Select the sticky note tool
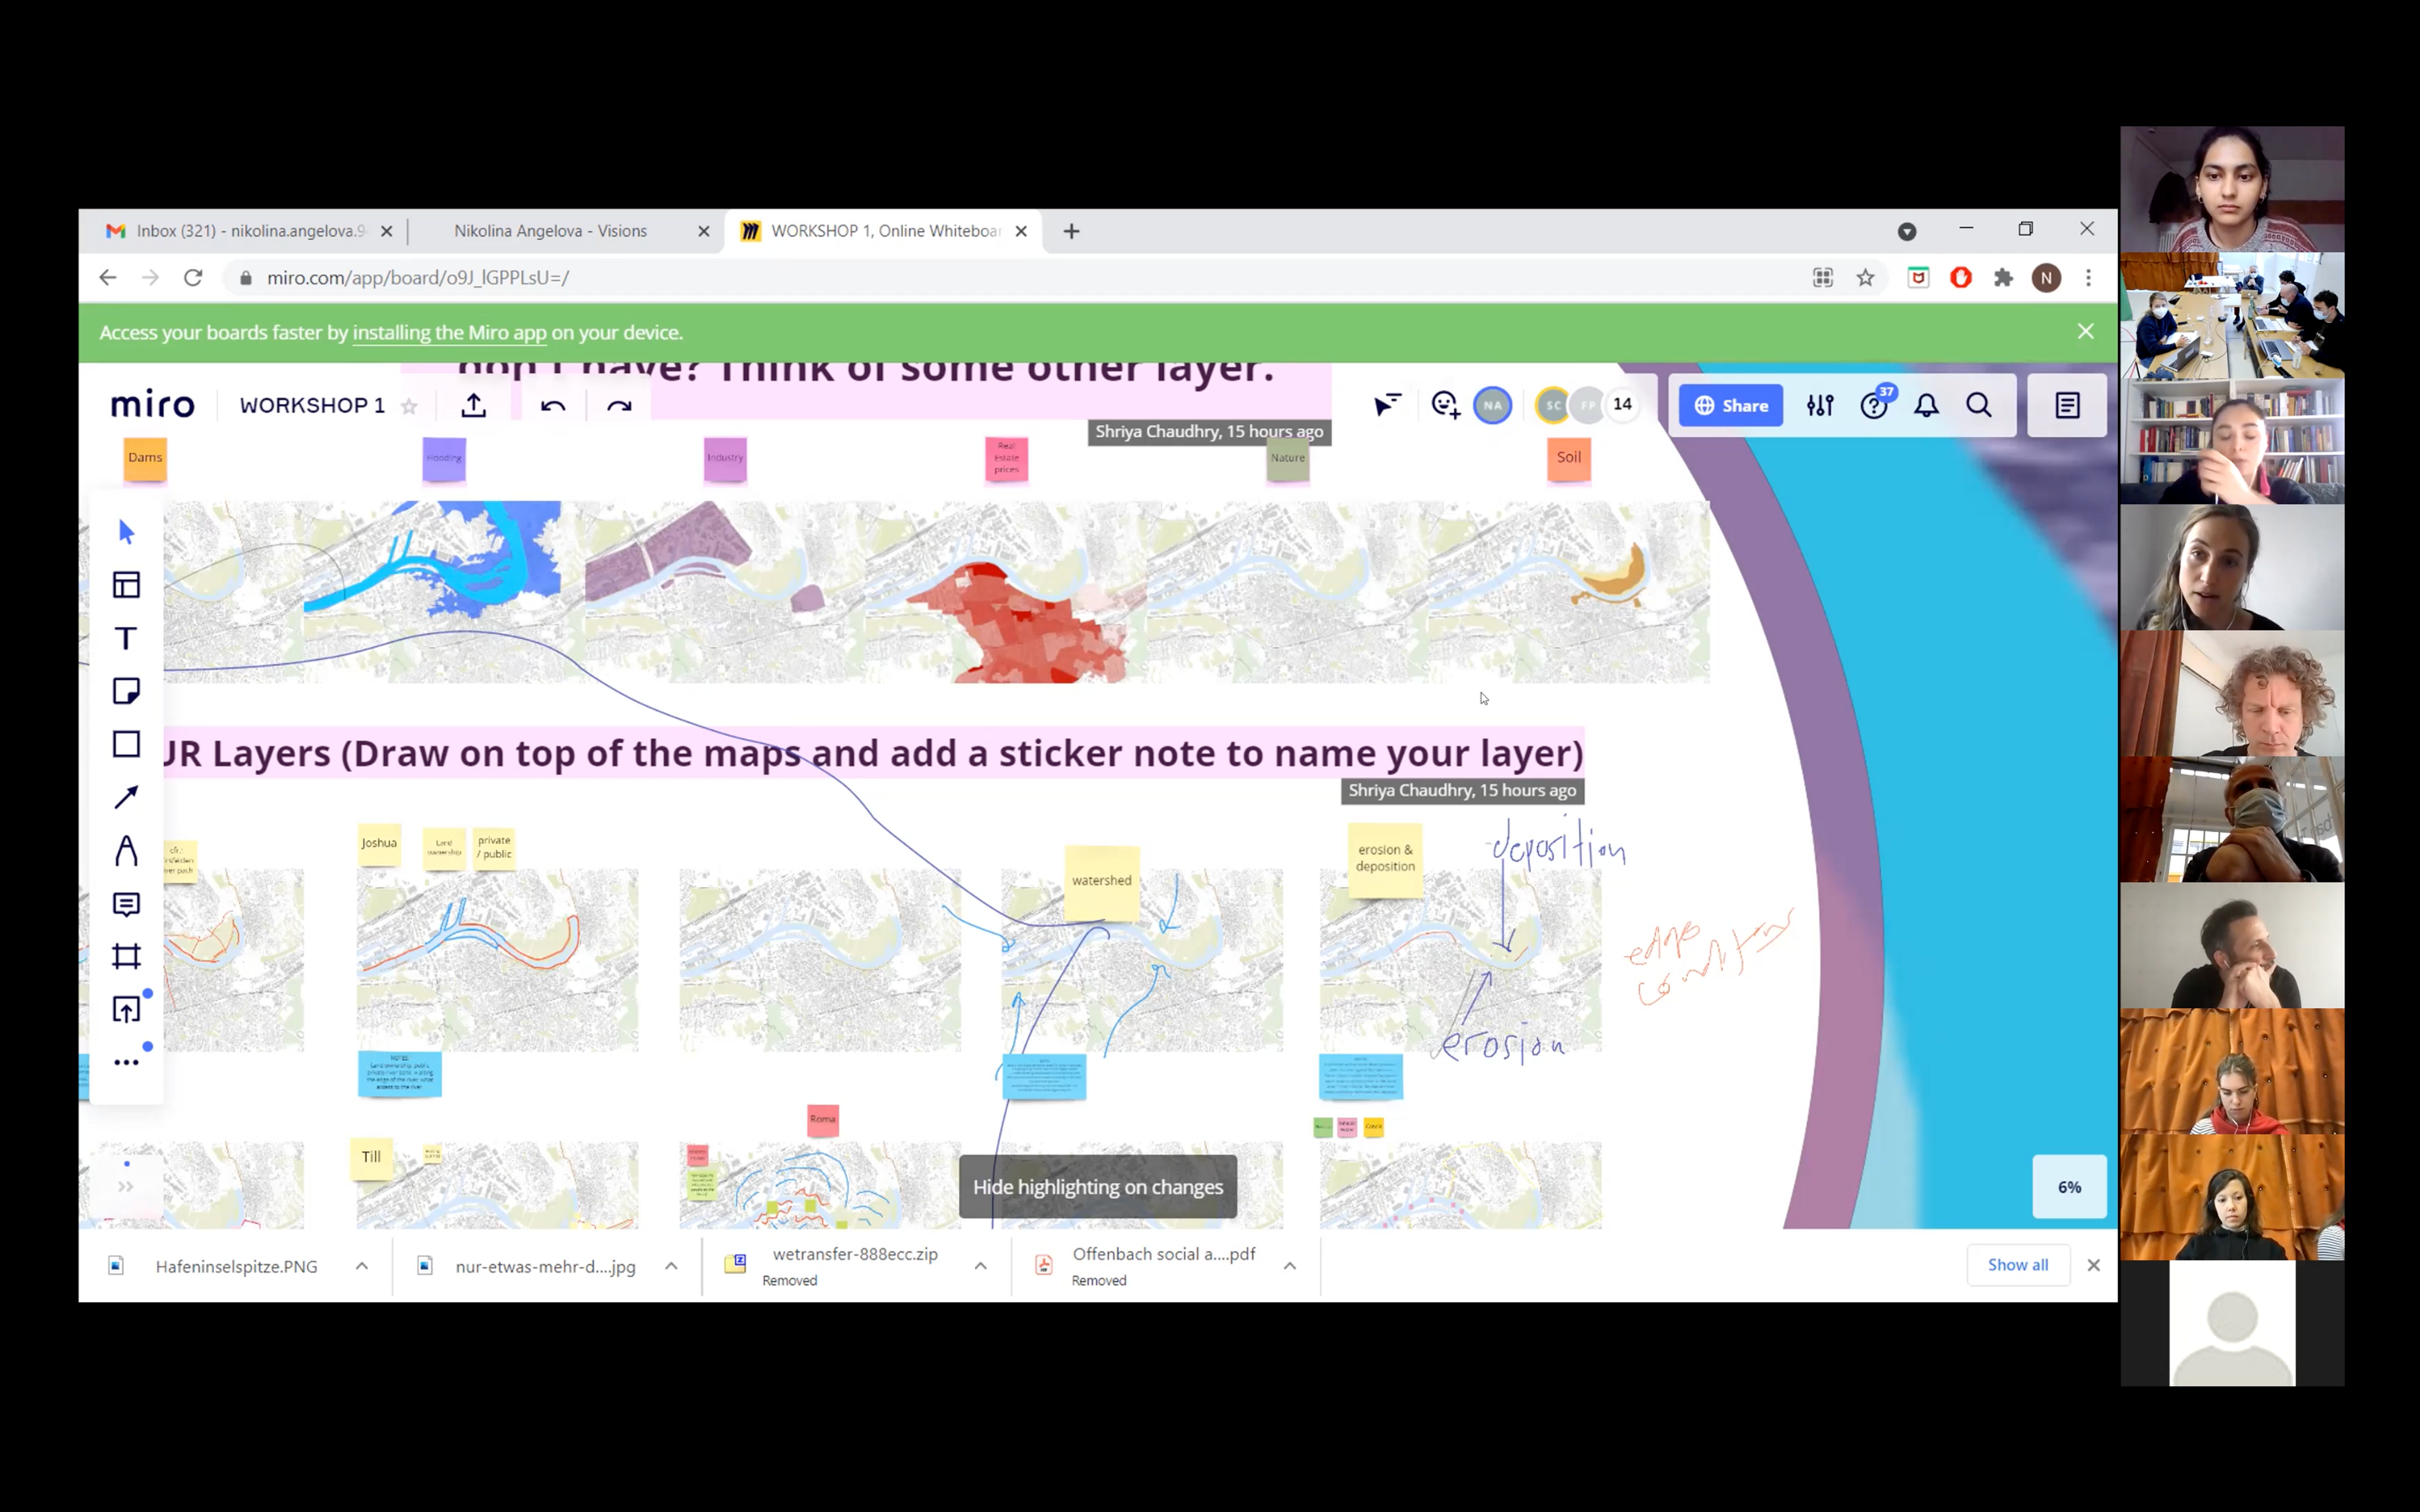 pos(126,691)
